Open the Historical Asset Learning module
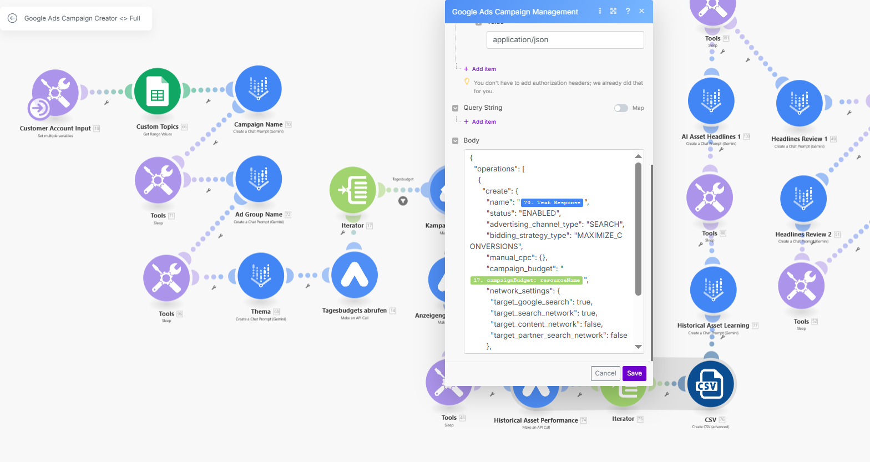Image resolution: width=870 pixels, height=462 pixels. point(714,290)
